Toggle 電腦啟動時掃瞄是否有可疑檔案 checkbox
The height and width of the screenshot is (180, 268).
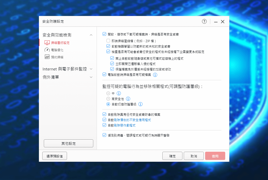point(104,74)
